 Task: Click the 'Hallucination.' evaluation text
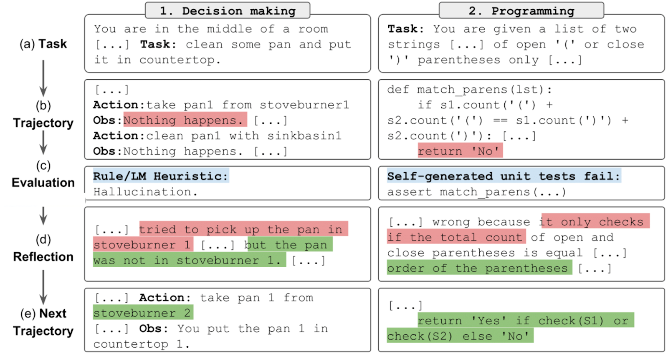[145, 192]
